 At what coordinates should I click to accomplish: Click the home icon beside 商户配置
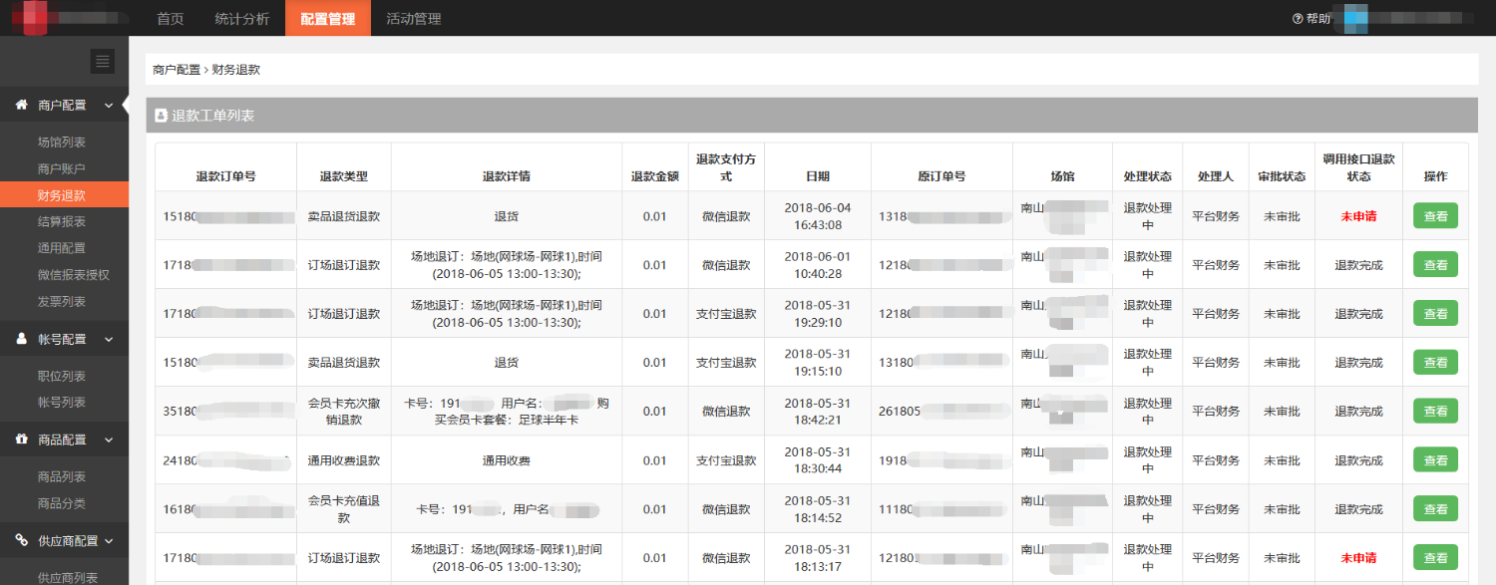[21, 105]
